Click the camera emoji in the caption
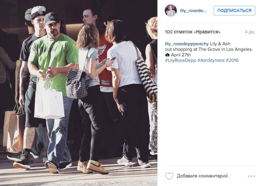260x186 pixels. [x=167, y=55]
